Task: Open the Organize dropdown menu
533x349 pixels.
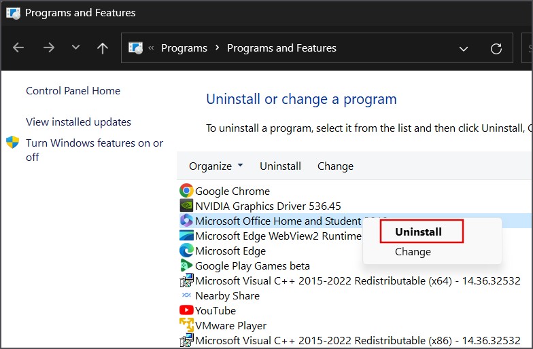Action: coord(216,166)
